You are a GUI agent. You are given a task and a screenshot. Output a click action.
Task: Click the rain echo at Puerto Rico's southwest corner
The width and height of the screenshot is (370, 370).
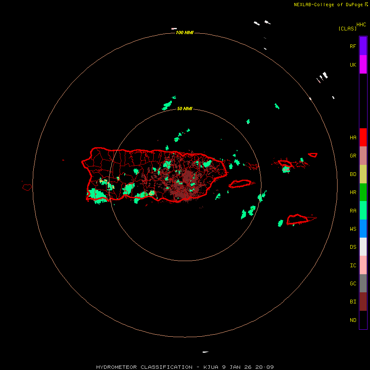97,195
